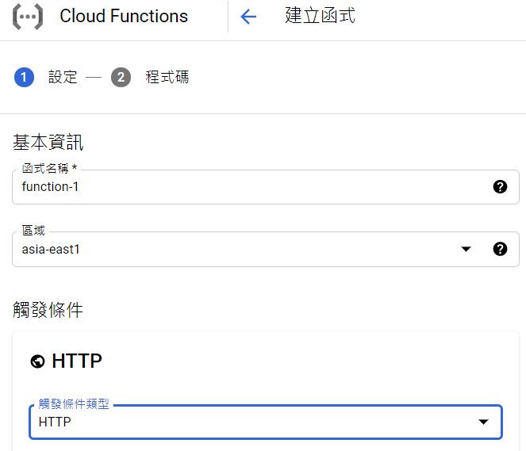Click the Cloud Functions title text
The image size is (526, 451).
coord(124,16)
